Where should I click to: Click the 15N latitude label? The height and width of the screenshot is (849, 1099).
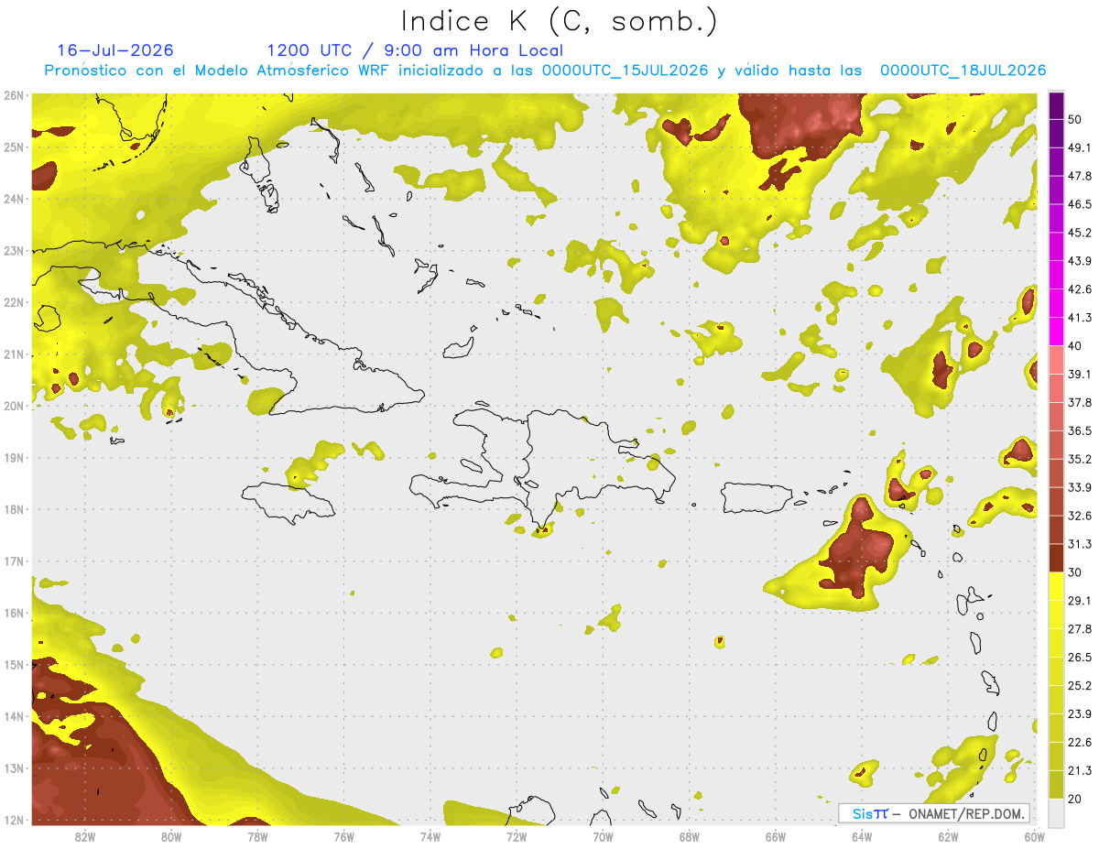tap(14, 665)
